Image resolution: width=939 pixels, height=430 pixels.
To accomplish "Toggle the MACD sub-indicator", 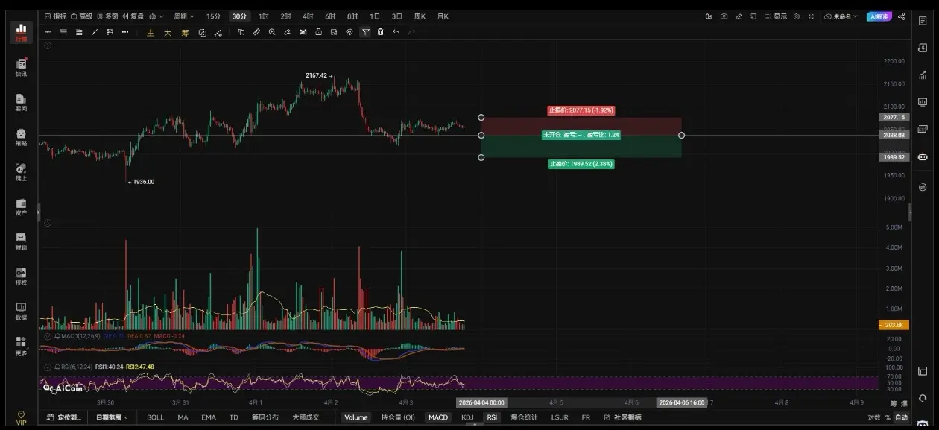I will (x=438, y=417).
